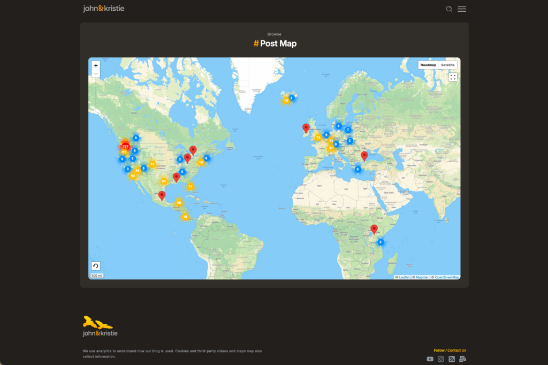Switch the map to Roadmap view

click(x=428, y=65)
